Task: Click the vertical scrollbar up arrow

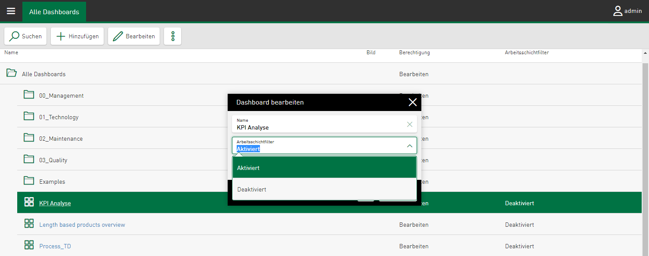Action: pyautogui.click(x=645, y=53)
